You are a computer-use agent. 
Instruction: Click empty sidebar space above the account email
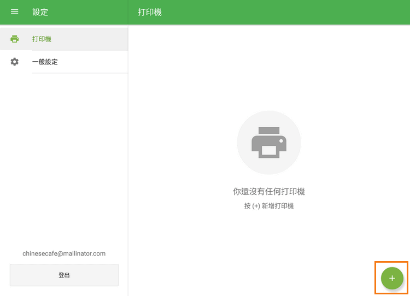pos(64,164)
